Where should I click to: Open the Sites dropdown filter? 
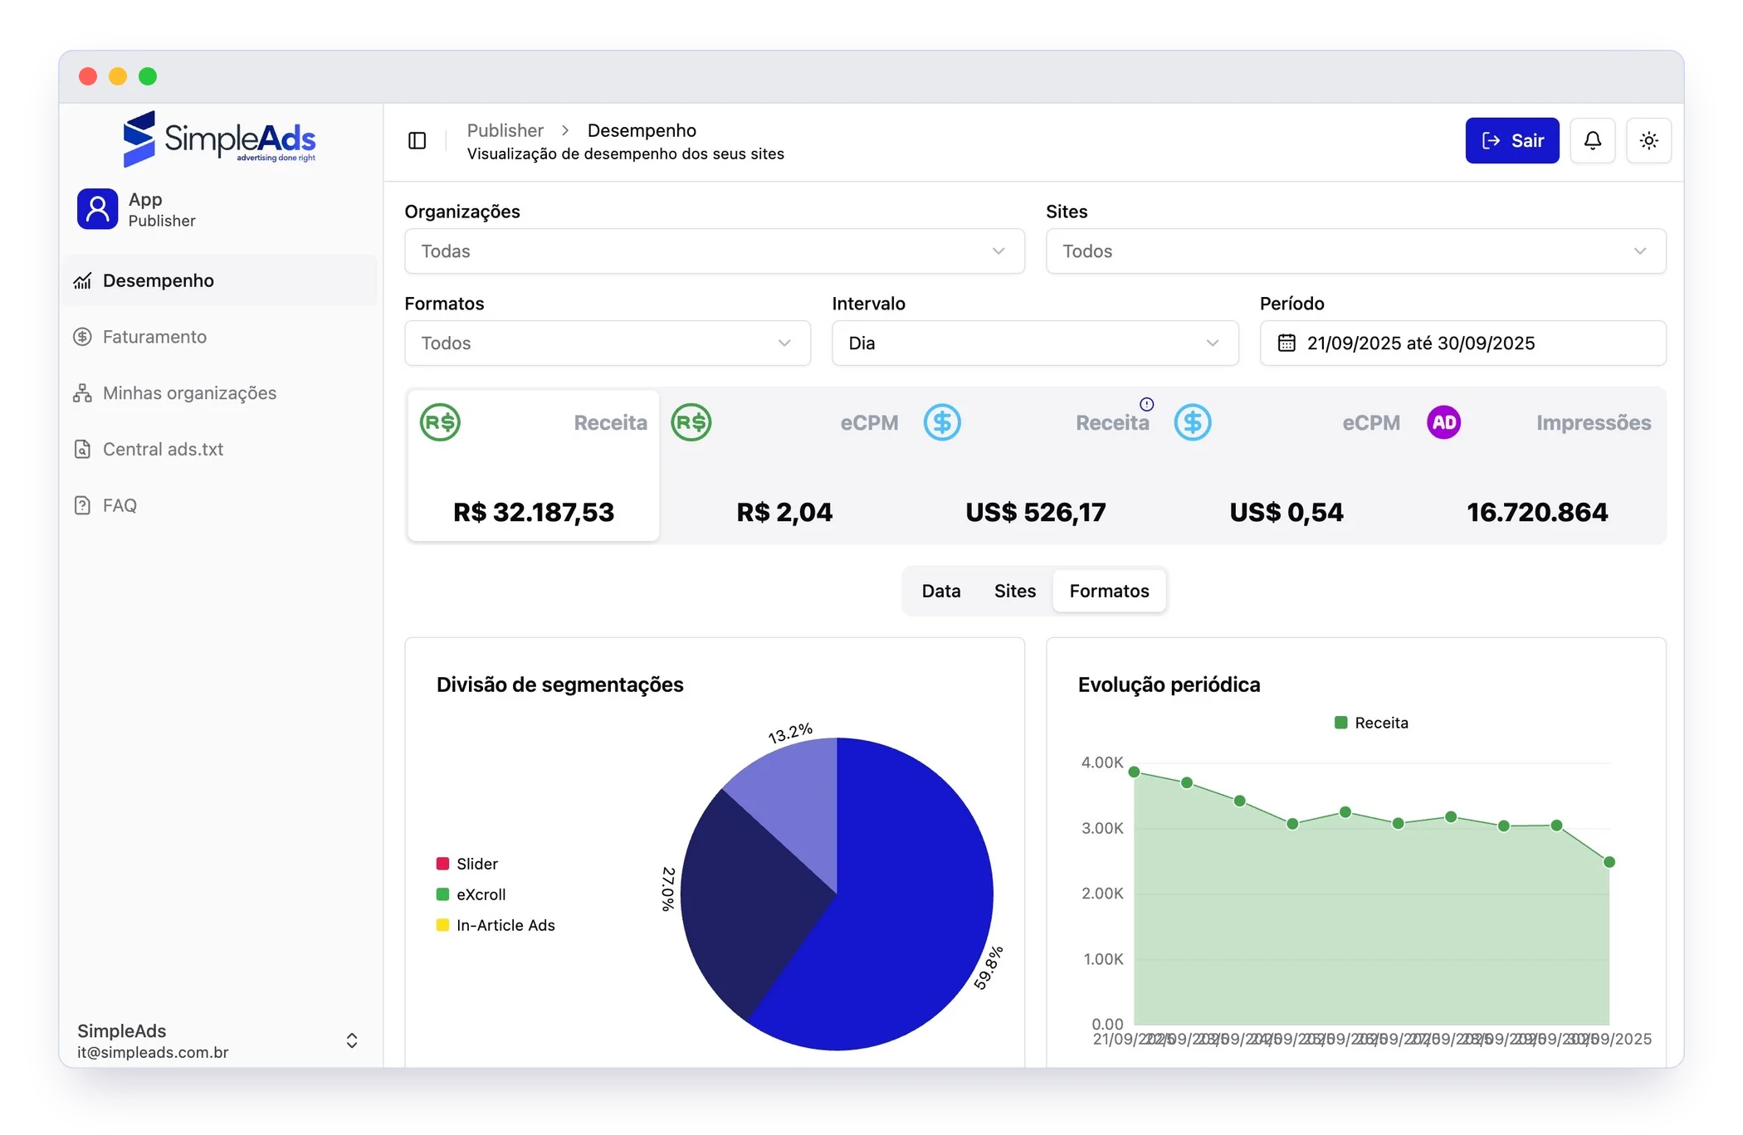[x=1355, y=251]
